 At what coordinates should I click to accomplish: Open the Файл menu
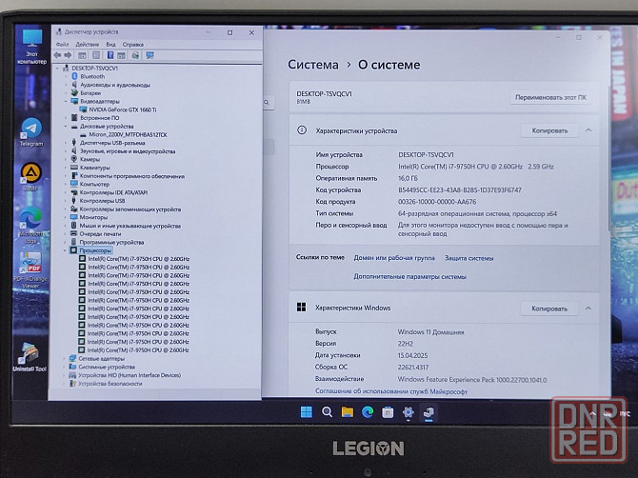pyautogui.click(x=62, y=44)
